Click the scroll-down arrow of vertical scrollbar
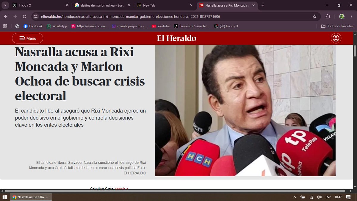Viewport: 357px width, 201px height. click(x=355, y=186)
